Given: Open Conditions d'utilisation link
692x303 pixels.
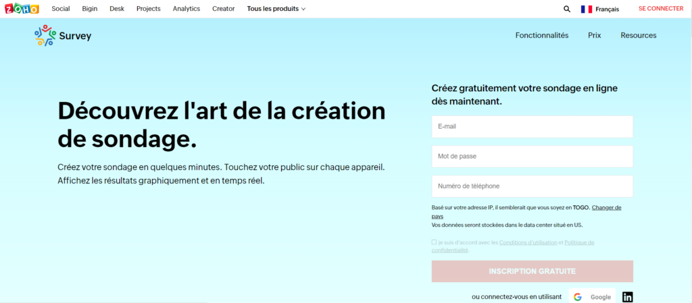Looking at the screenshot, I should pos(528,242).
